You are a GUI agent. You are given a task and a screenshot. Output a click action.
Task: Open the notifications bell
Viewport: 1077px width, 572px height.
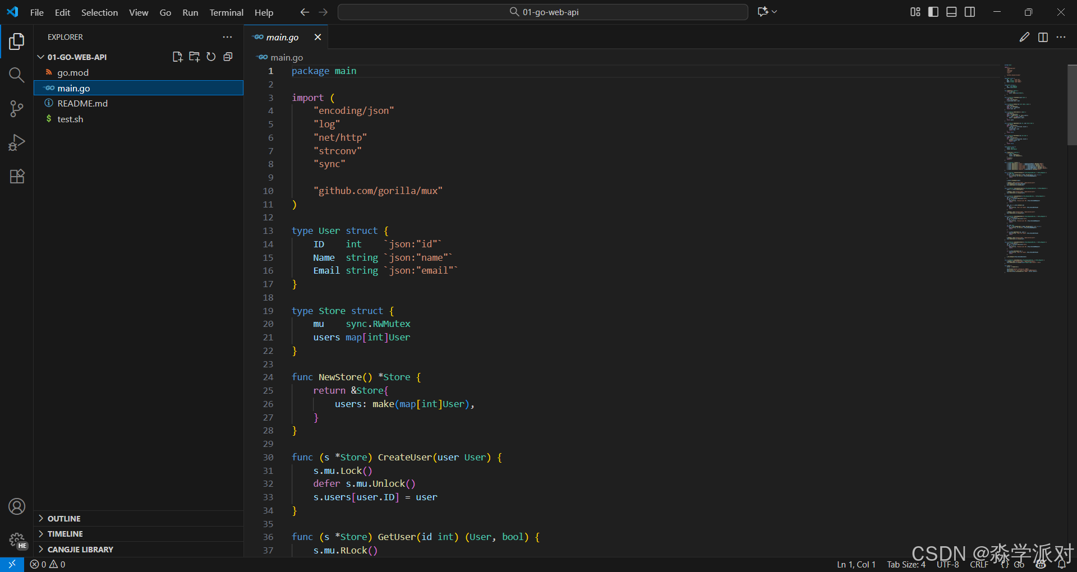click(x=1061, y=564)
